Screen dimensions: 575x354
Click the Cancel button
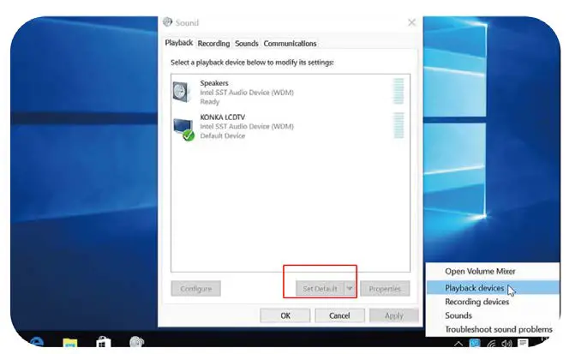point(339,315)
